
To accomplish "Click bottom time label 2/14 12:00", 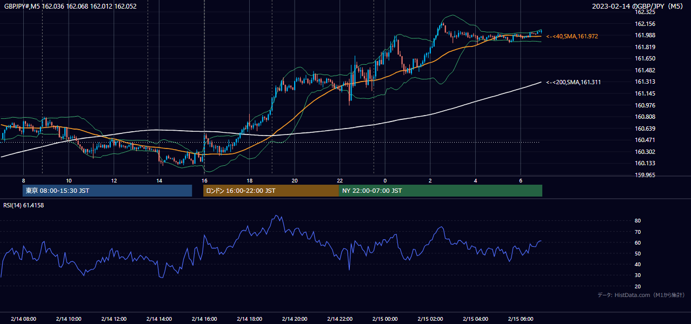I will (114, 319).
